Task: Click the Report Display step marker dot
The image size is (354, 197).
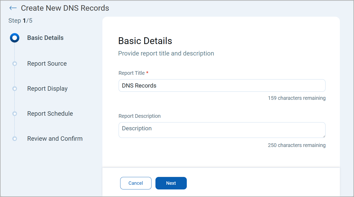Action: coord(15,89)
